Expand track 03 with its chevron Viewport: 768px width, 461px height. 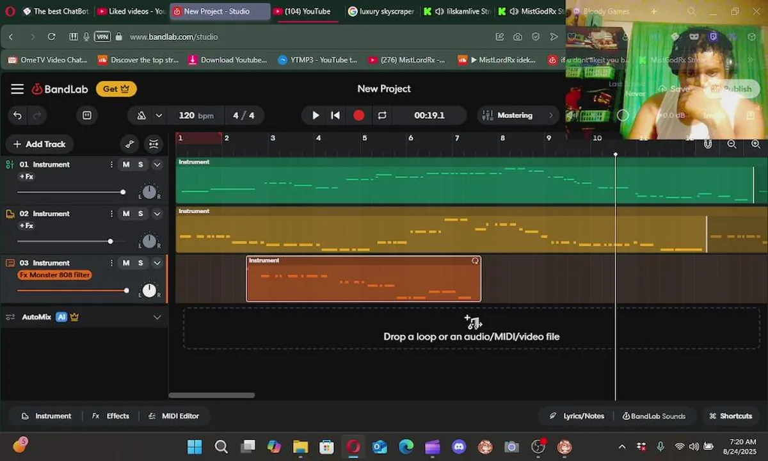click(x=157, y=263)
